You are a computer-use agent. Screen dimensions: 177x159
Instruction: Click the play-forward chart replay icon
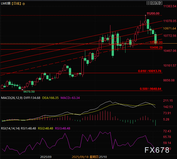tap(156, 3)
